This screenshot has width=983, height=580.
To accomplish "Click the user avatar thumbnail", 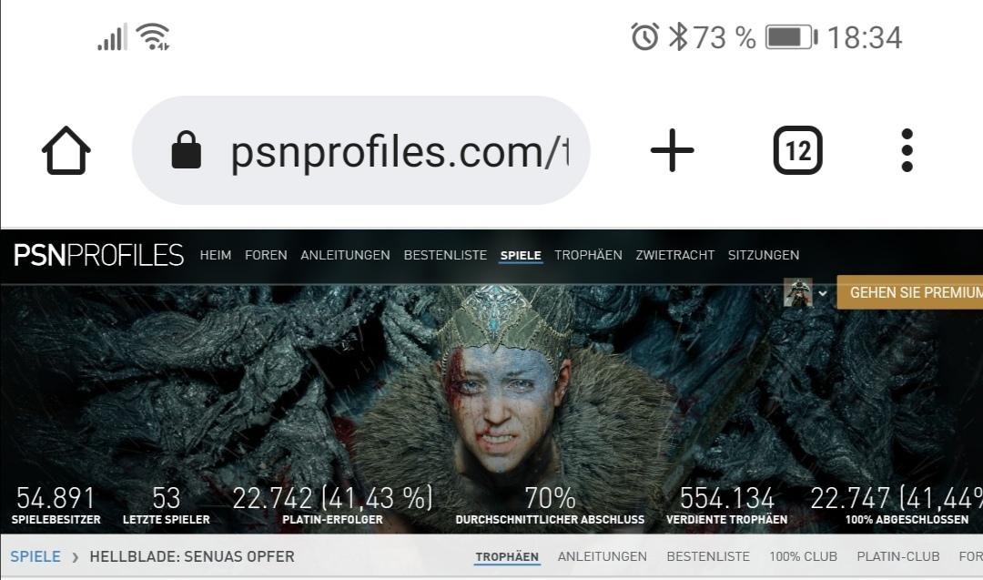I will (797, 293).
